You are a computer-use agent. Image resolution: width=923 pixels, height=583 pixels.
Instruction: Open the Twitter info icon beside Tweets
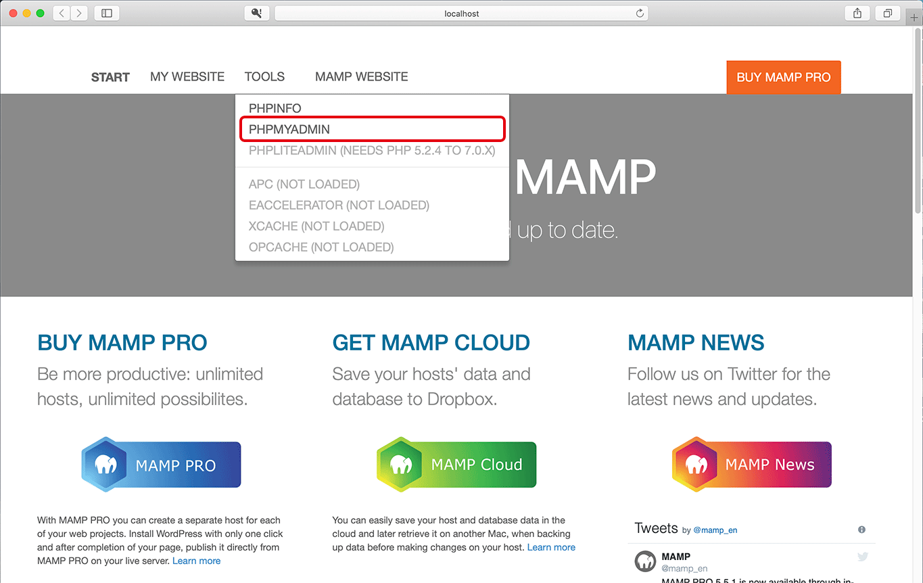click(861, 530)
